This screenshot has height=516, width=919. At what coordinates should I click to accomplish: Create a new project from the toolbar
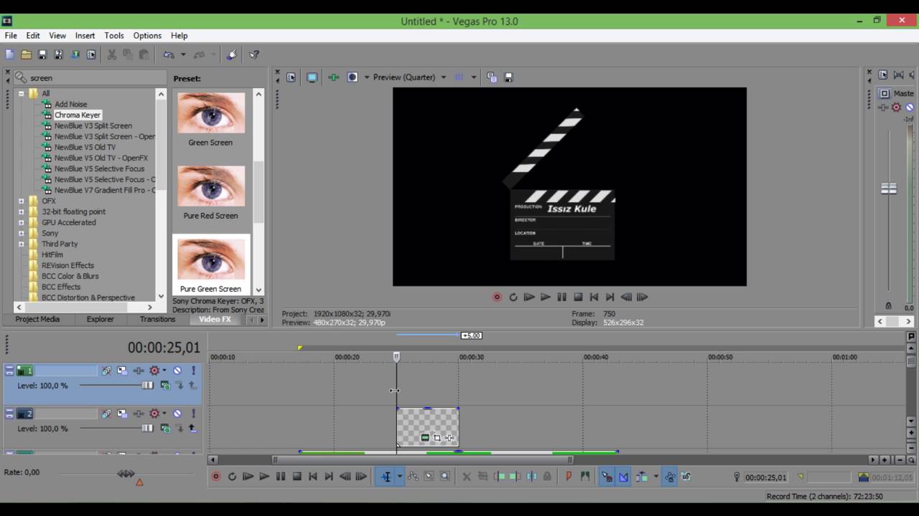click(x=9, y=54)
